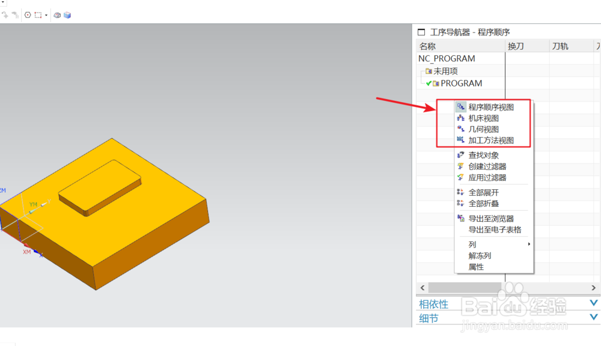601x346 pixels.
Task: Select the 未用项 tree node
Action: tap(445, 71)
